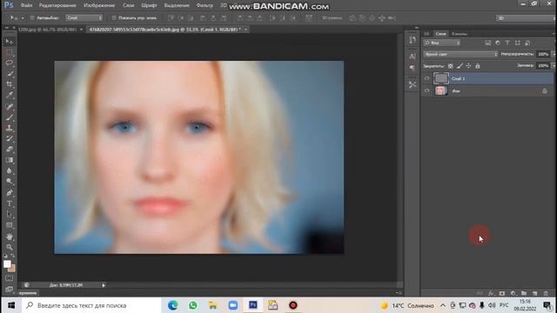This screenshot has width=557, height=313.
Task: Select the Quick Selection wand tool
Action: click(x=10, y=74)
